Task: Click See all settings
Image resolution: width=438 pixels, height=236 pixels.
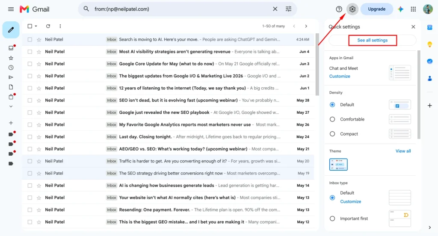Action: [373, 40]
